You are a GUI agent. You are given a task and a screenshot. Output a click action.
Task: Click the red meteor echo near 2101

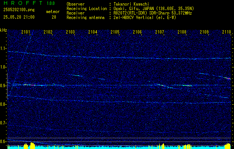coord(29,85)
